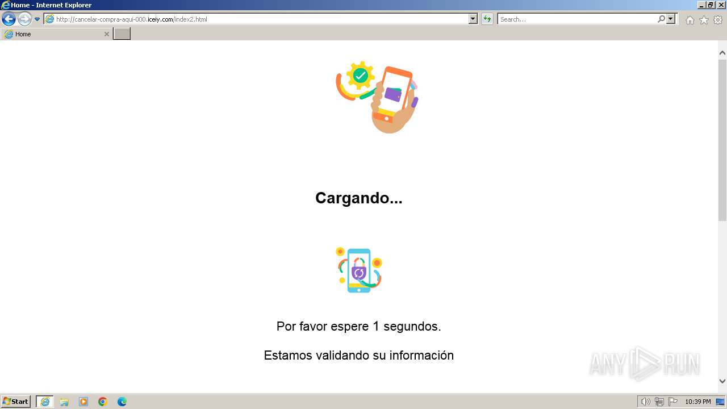
Task: Close the Home tab
Action: point(106,34)
